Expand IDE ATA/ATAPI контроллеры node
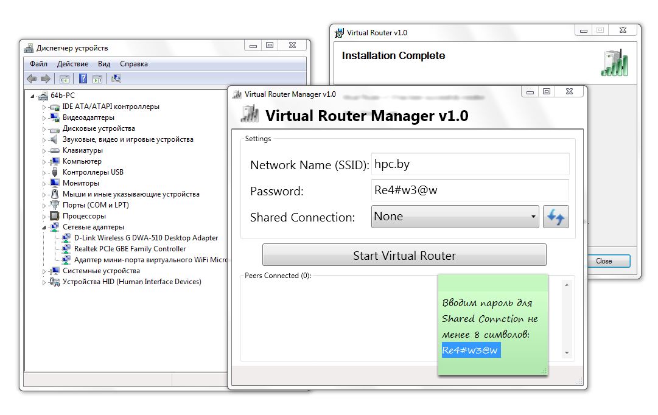This screenshot has height=415, width=658. [x=44, y=107]
